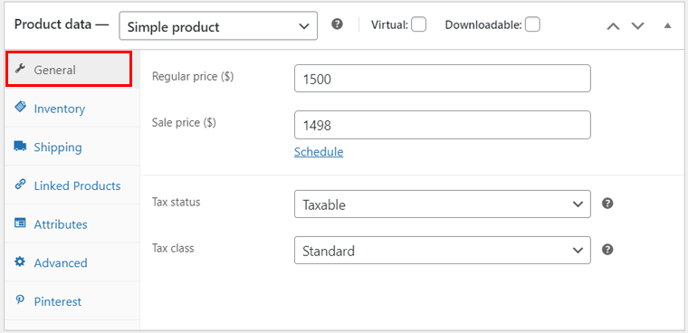This screenshot has height=333, width=688.
Task: Click the Attributes list icon
Action: pos(20,223)
